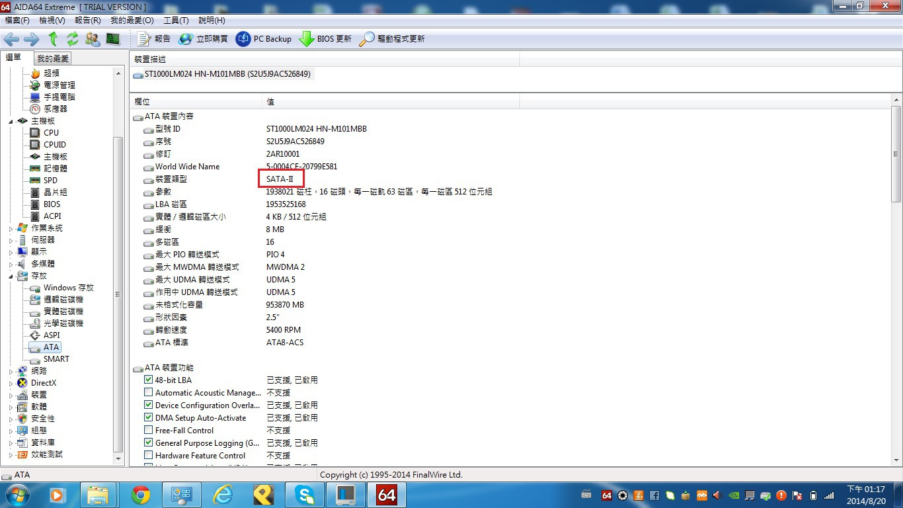Expand the 伺服器 server node
The width and height of the screenshot is (903, 508).
pyautogui.click(x=11, y=240)
